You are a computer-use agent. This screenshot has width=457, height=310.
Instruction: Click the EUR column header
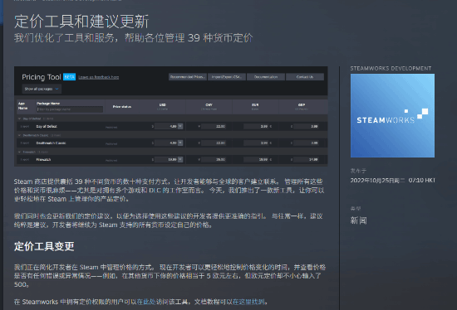click(255, 107)
